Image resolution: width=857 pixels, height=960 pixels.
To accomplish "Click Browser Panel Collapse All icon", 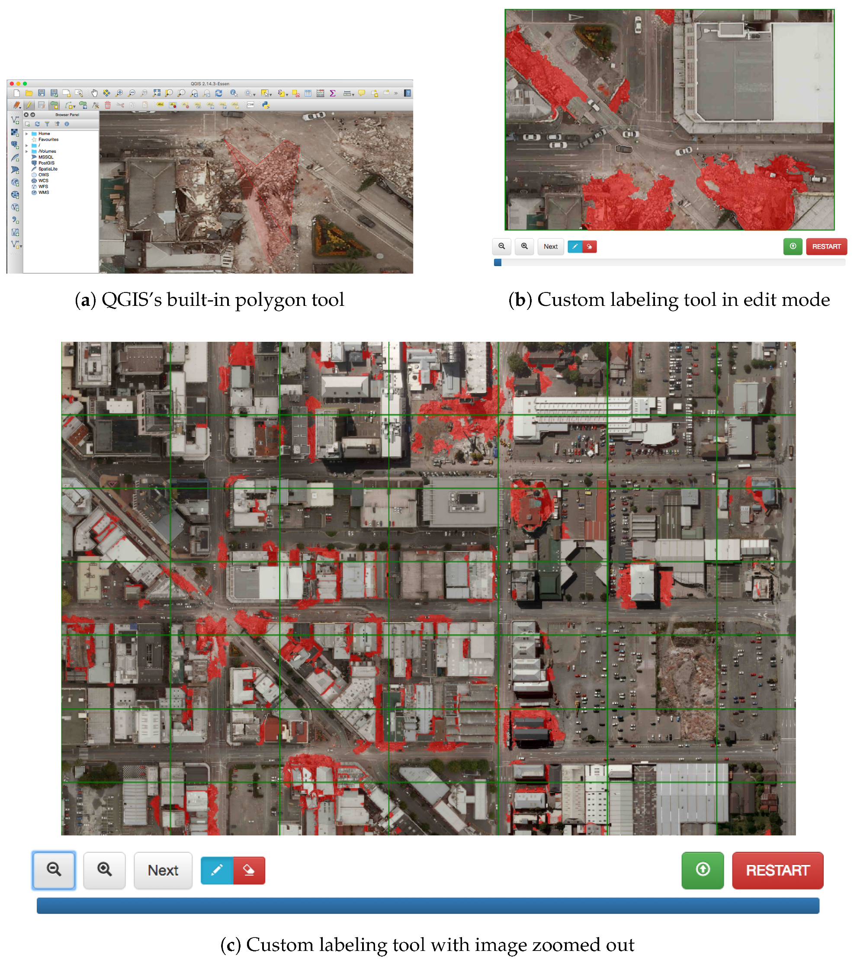I will (x=57, y=124).
